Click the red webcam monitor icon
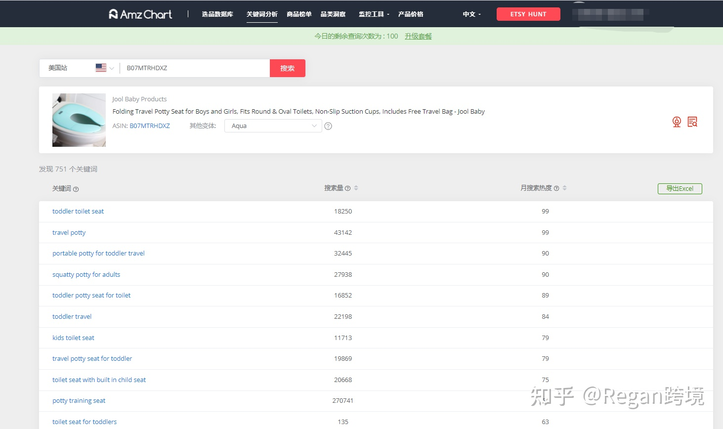The height and width of the screenshot is (429, 723). (x=677, y=122)
